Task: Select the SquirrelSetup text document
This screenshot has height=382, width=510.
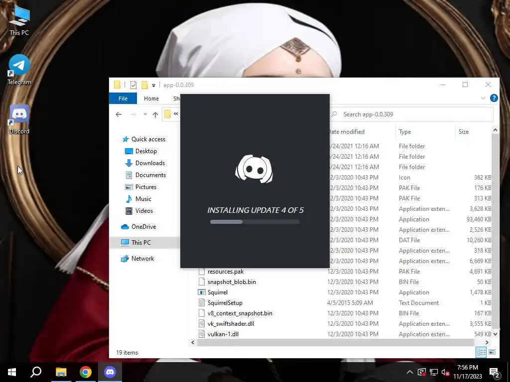Action: click(225, 303)
